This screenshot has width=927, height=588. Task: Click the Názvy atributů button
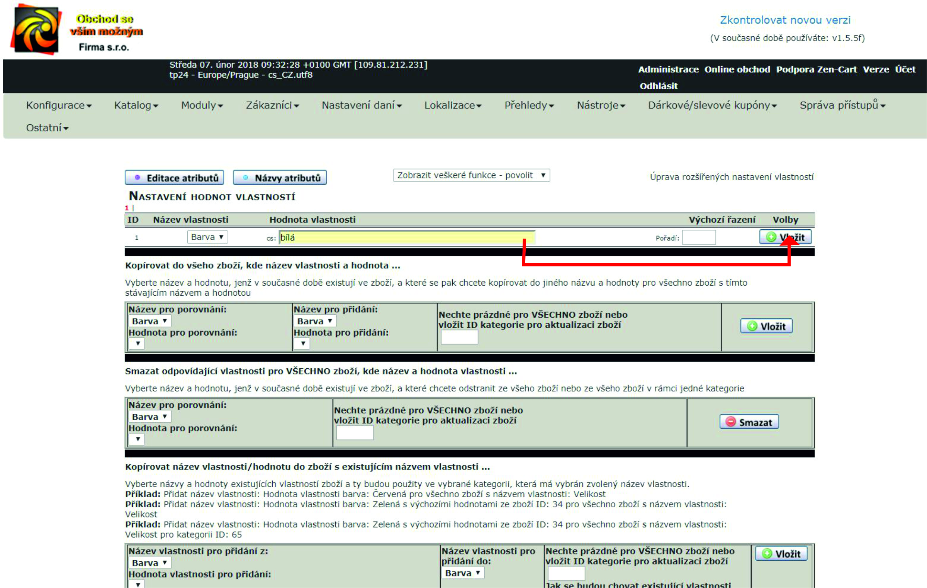[280, 178]
